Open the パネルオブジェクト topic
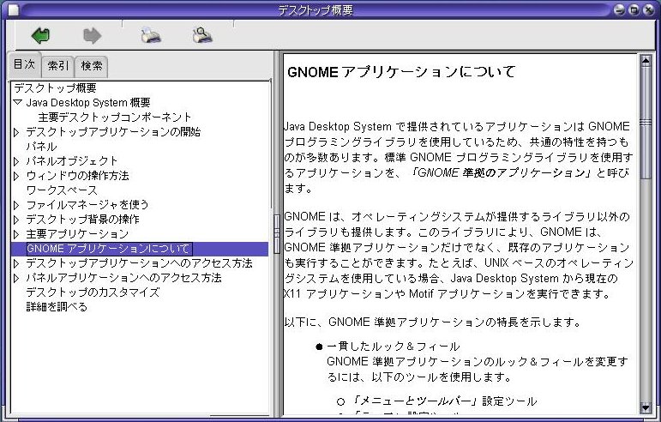The width and height of the screenshot is (661, 422). click(72, 160)
